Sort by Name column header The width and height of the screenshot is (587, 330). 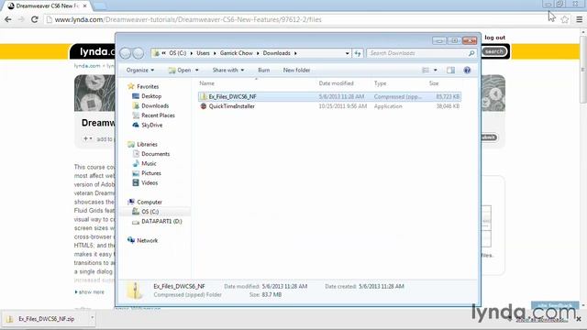(206, 83)
